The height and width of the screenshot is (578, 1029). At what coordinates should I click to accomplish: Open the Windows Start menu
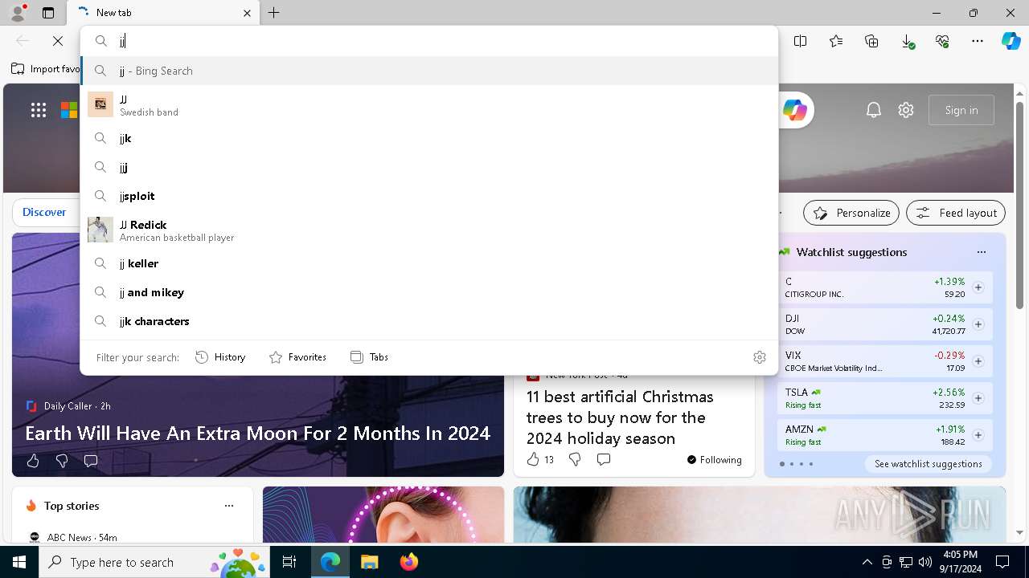pyautogui.click(x=19, y=562)
